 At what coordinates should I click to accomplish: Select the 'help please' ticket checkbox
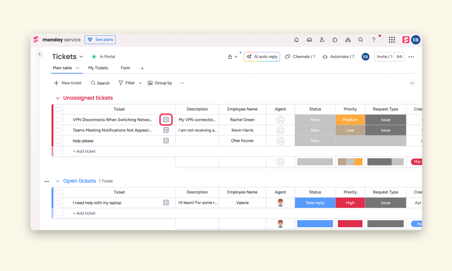coord(58,141)
